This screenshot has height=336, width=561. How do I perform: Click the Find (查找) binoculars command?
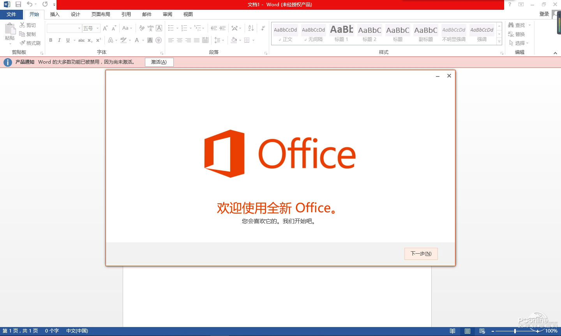pos(517,25)
